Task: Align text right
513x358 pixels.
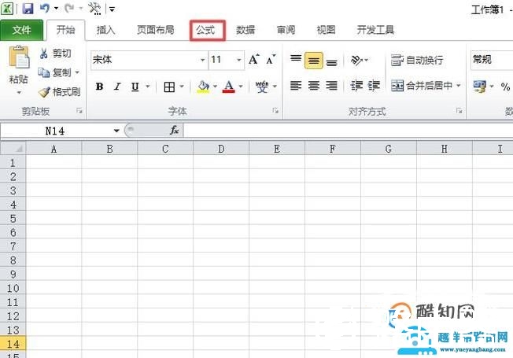Action: 332,86
